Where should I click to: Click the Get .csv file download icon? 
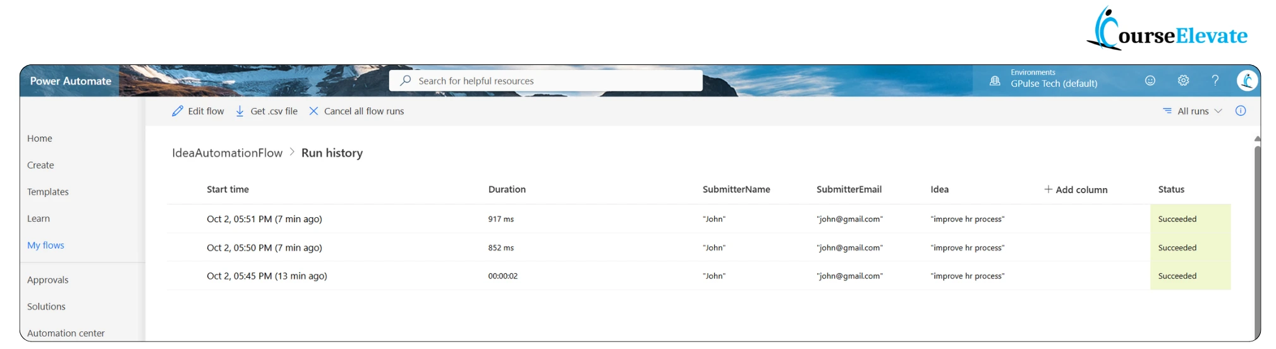pyautogui.click(x=240, y=111)
